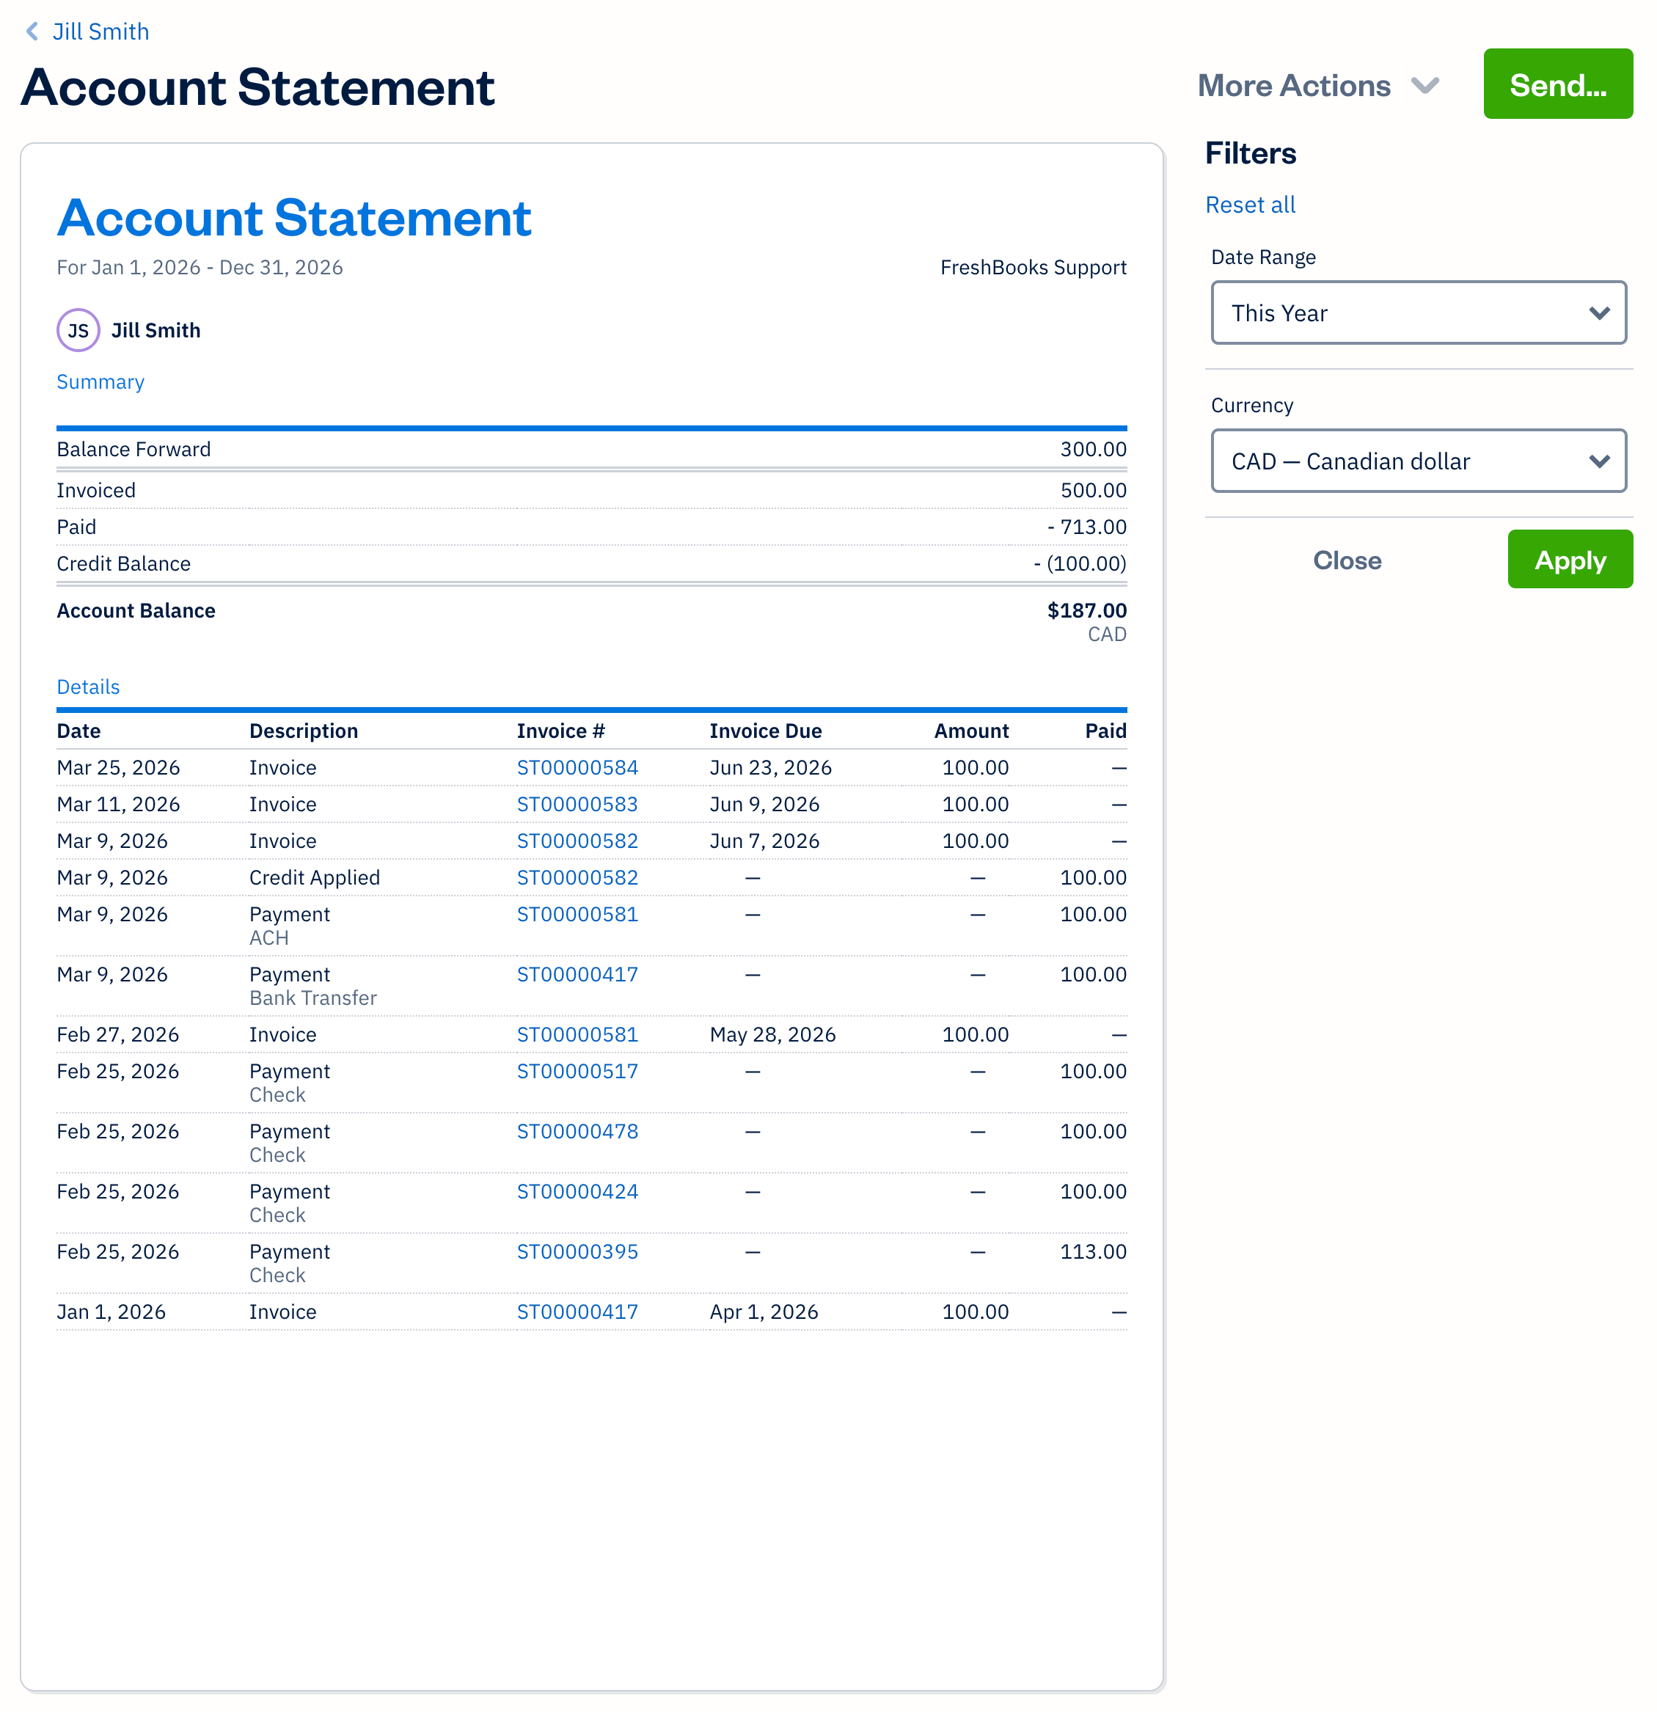The image size is (1657, 1712).
Task: Open invoice ST00000517
Action: coord(577,1071)
